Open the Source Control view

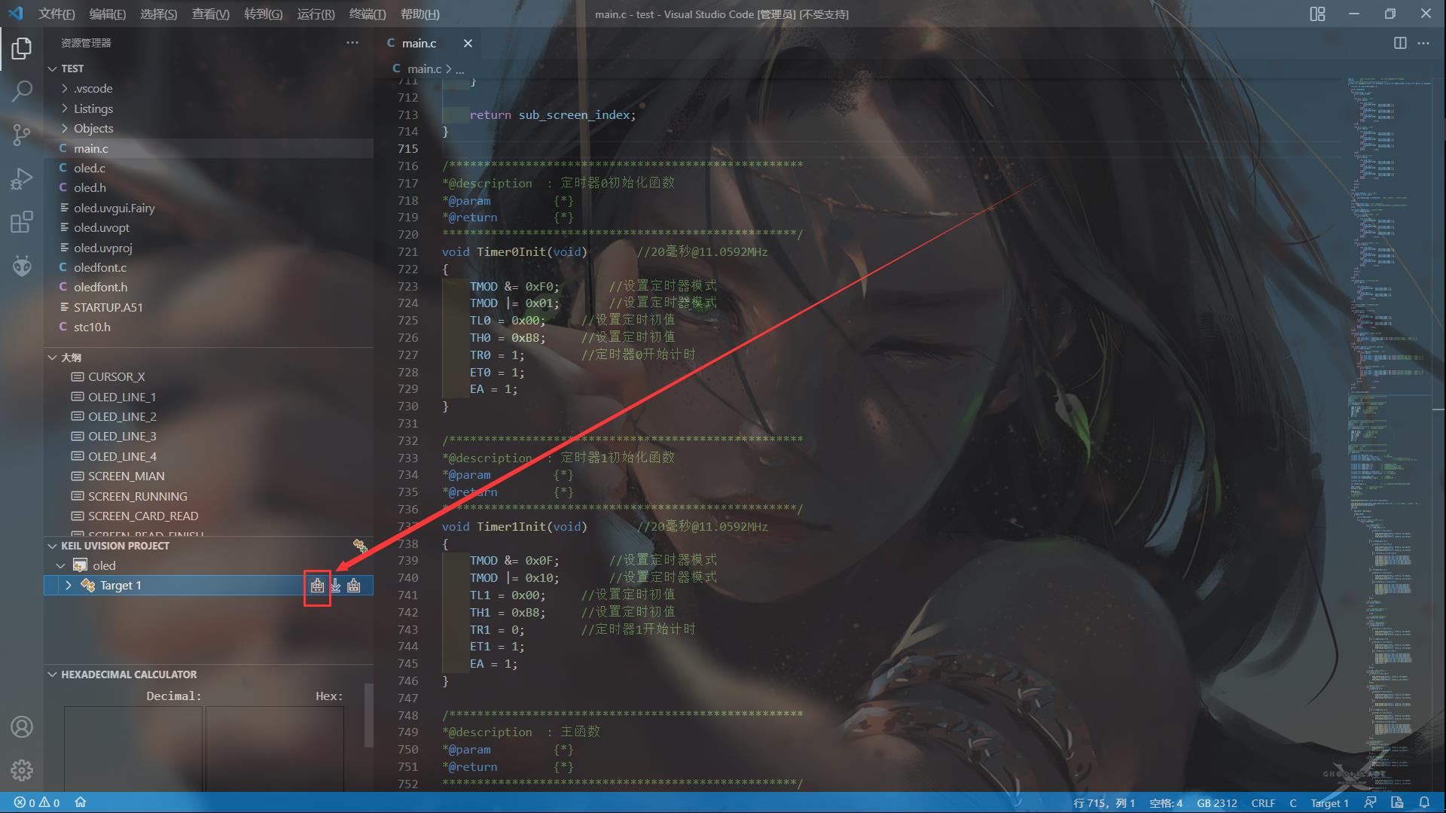(x=22, y=135)
